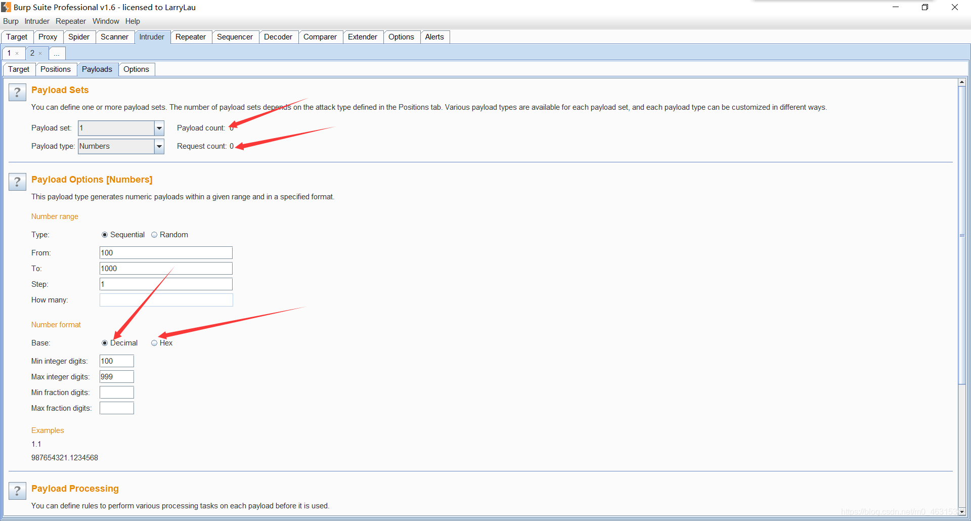The height and width of the screenshot is (521, 971).
Task: Close Intruder attack tab 2
Action: pos(40,53)
